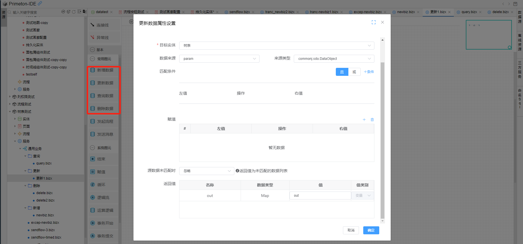Click the trash icon above assignment table
Image resolution: width=523 pixels, height=244 pixels.
tap(372, 120)
